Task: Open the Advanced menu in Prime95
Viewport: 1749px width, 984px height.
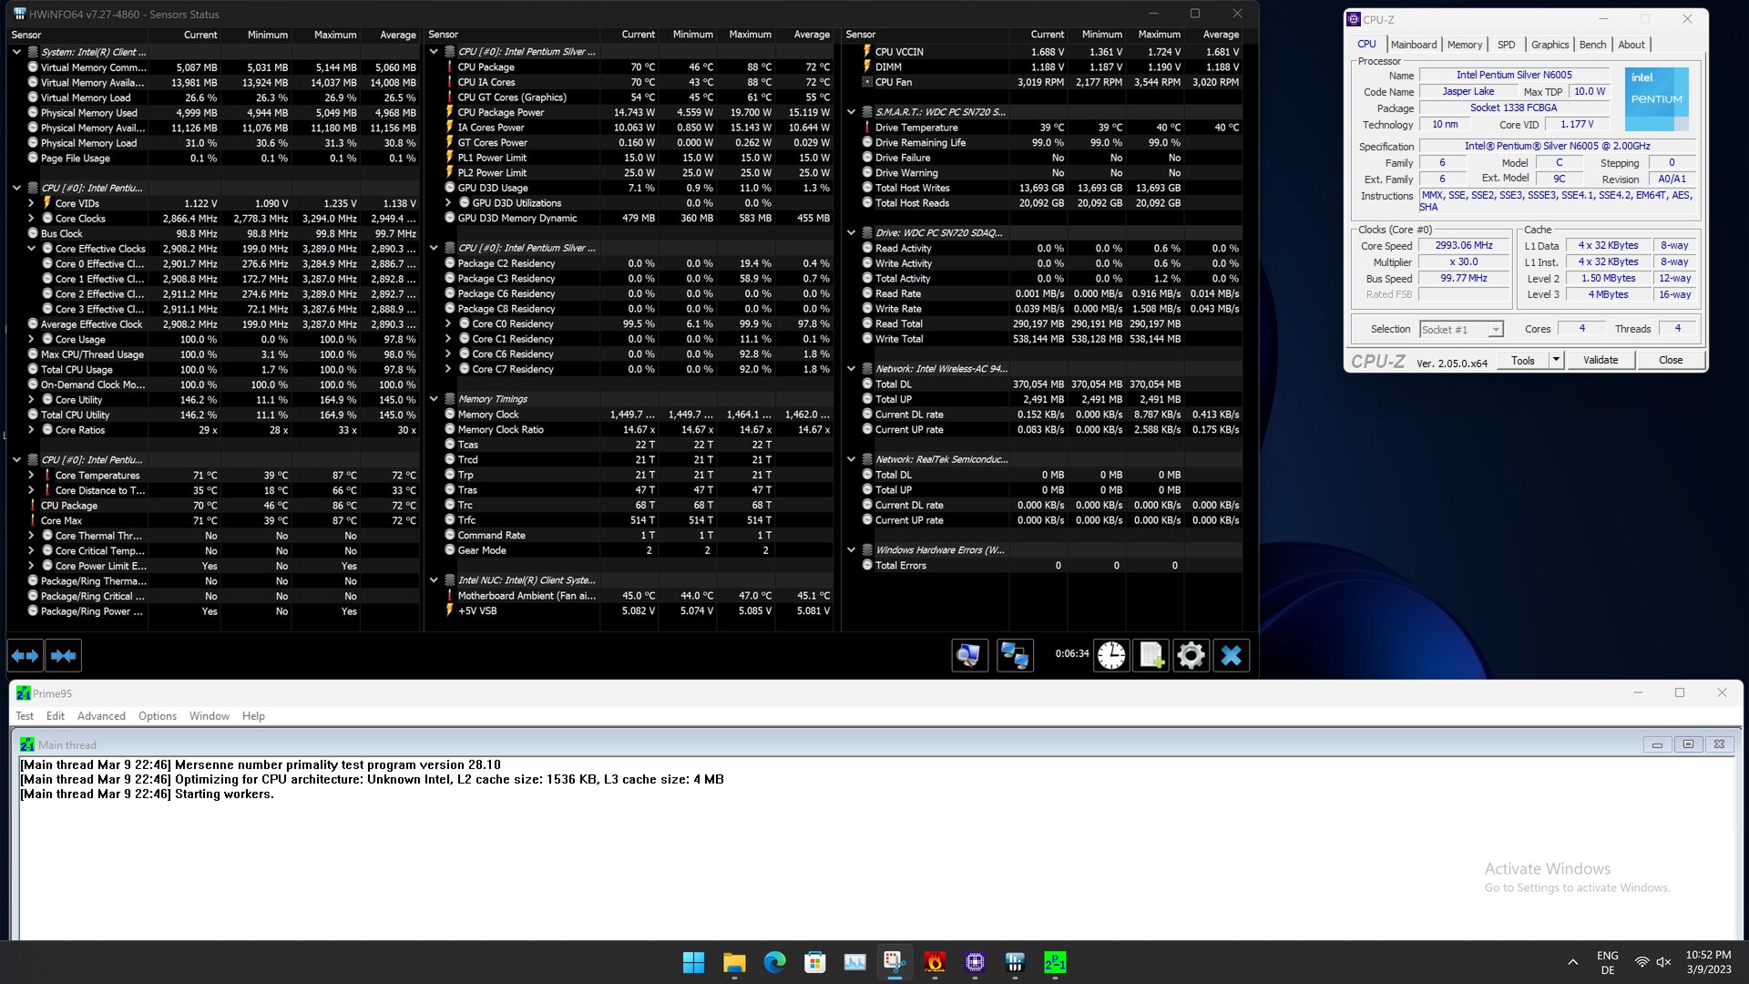Action: (x=101, y=716)
